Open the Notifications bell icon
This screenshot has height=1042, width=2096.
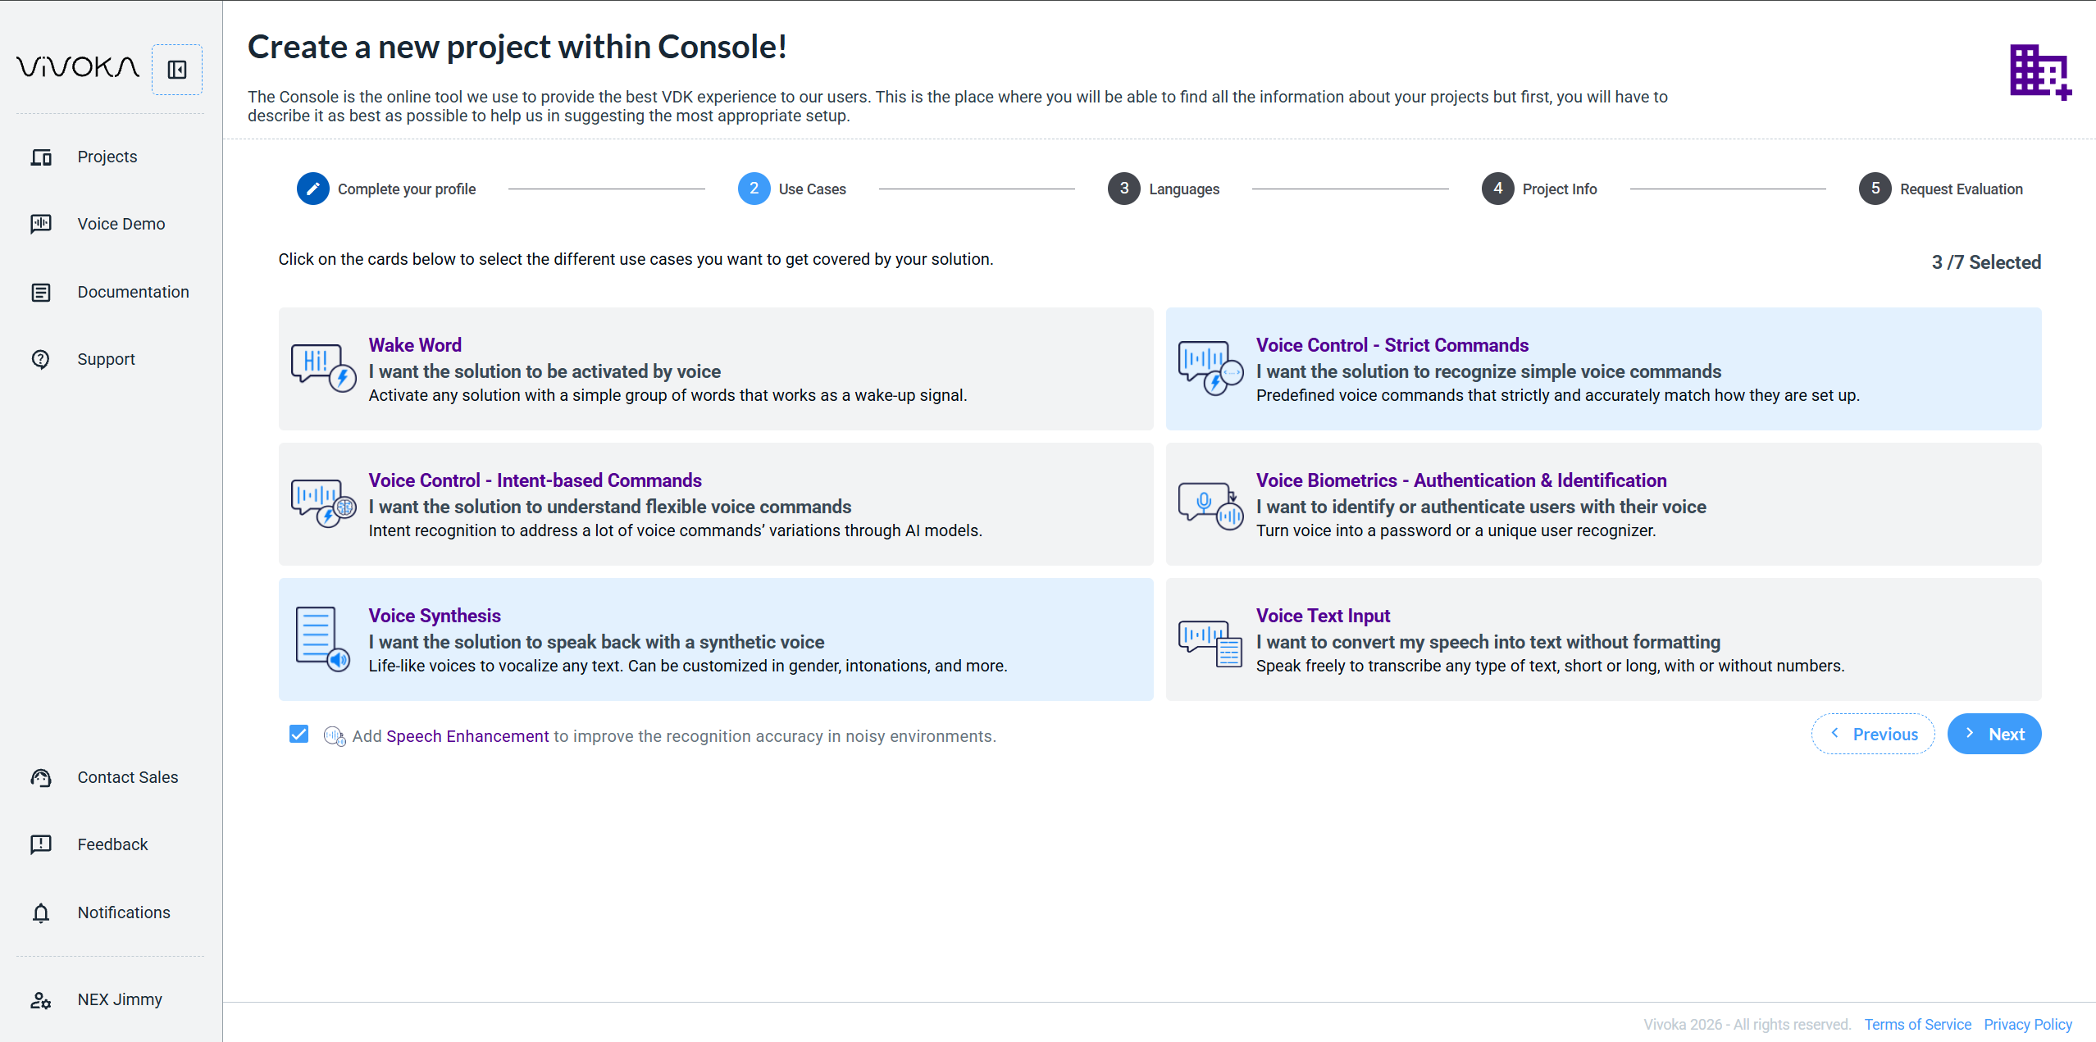pos(41,912)
